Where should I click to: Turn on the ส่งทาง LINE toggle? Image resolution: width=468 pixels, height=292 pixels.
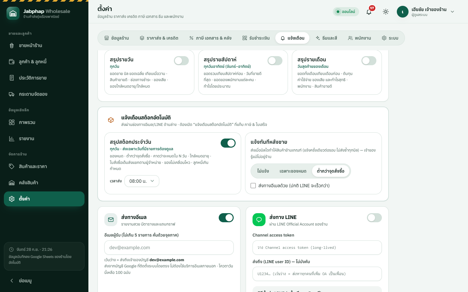(374, 218)
